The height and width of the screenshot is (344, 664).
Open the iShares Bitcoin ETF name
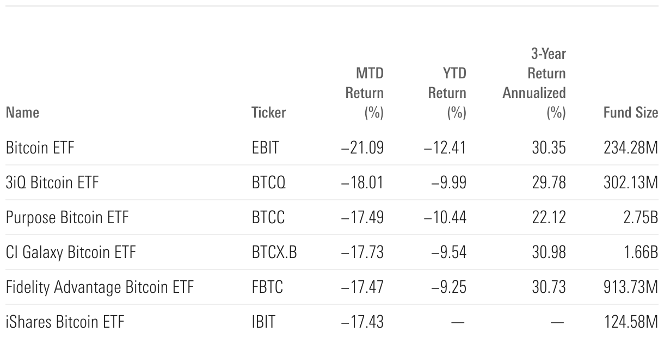(x=65, y=322)
